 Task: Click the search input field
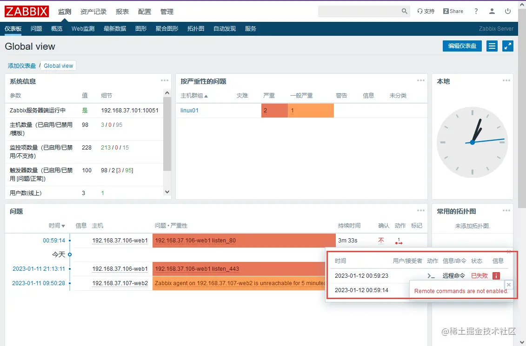point(360,12)
